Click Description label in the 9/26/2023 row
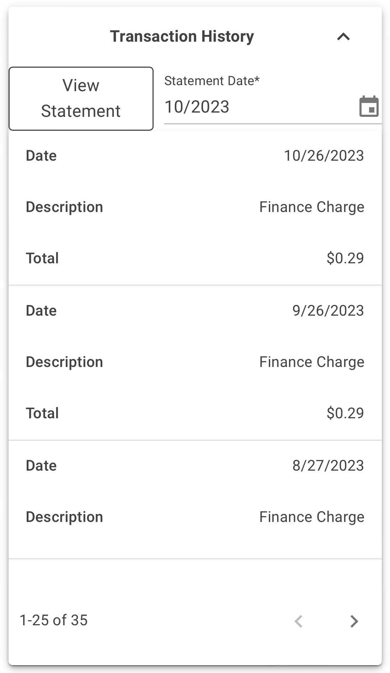 click(64, 362)
